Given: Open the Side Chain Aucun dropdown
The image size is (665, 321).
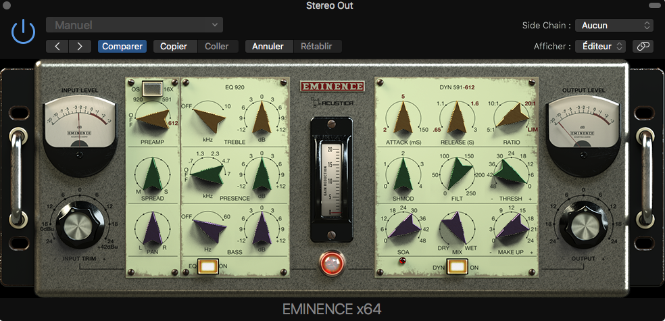Looking at the screenshot, I should pos(614,26).
